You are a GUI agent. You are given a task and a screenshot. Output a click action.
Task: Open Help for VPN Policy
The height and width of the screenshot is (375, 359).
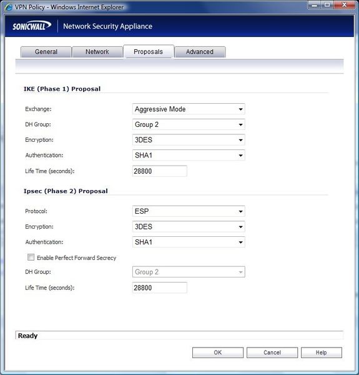pyautogui.click(x=322, y=352)
